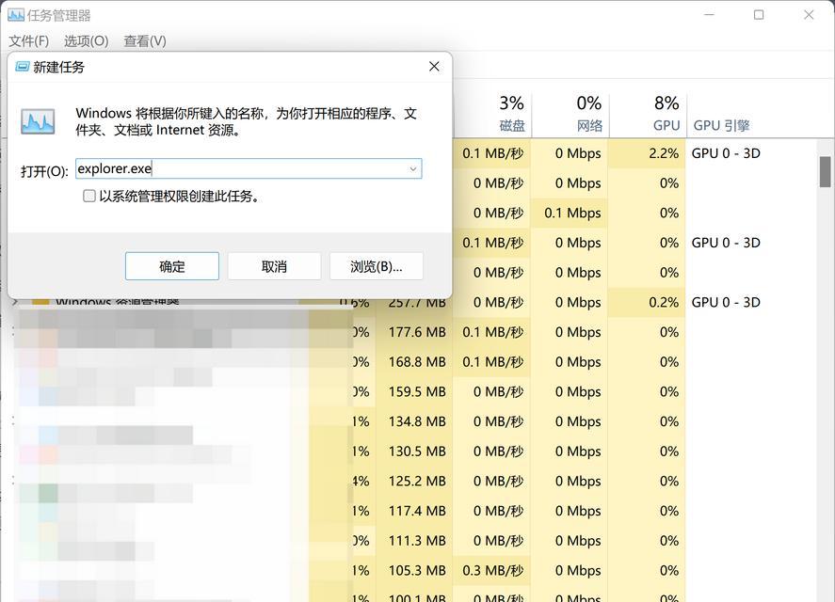Click the run dialog performance graph icon
This screenshot has height=602, width=835.
38,120
